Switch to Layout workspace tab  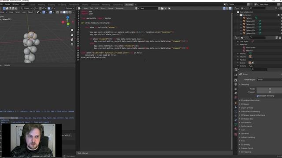32,5
